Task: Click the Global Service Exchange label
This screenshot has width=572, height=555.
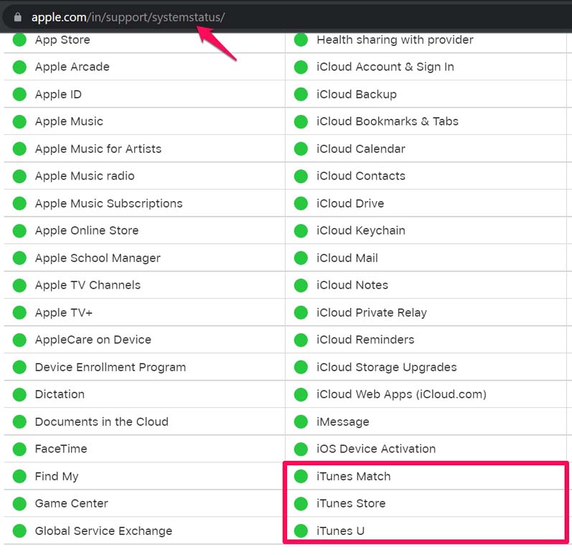Action: pyautogui.click(x=103, y=531)
